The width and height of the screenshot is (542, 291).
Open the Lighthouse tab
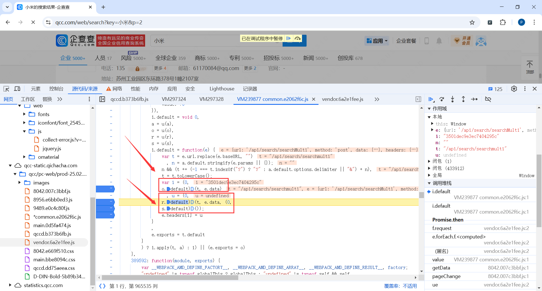tap(222, 89)
